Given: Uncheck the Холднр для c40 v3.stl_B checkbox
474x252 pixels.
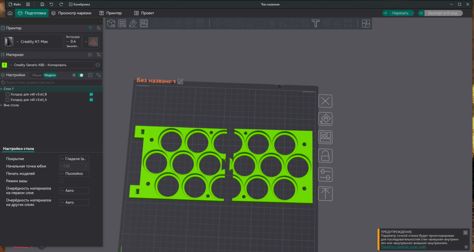Looking at the screenshot, I should coord(91,94).
